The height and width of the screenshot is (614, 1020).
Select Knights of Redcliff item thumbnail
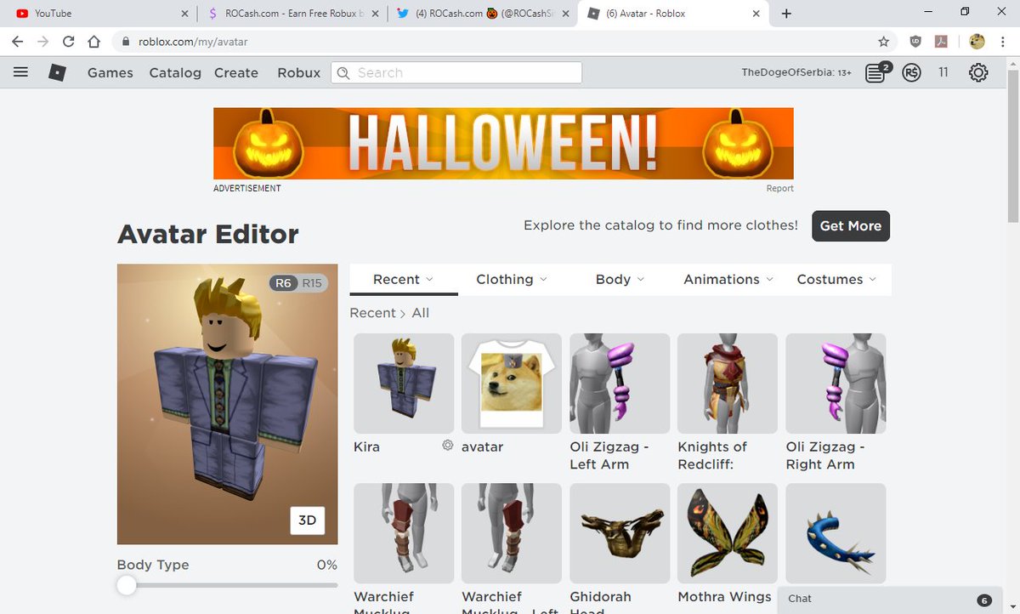pos(728,384)
